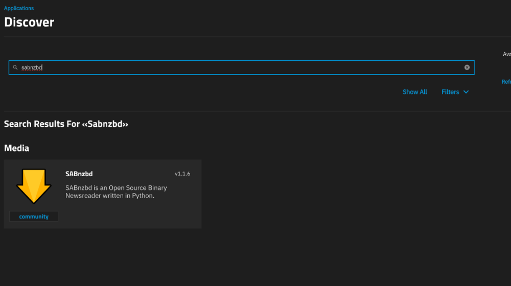Open the SABnzbd app title

click(79, 174)
